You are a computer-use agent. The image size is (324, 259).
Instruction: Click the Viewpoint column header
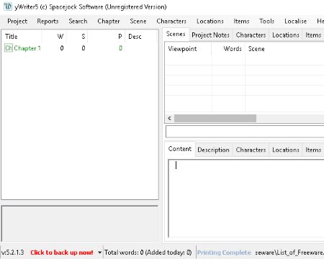coord(188,49)
